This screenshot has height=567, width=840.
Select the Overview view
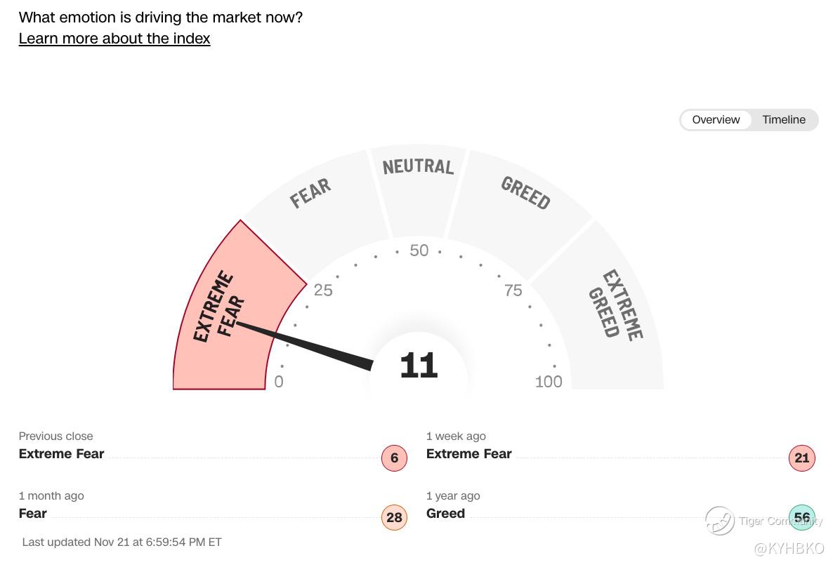pyautogui.click(x=716, y=120)
